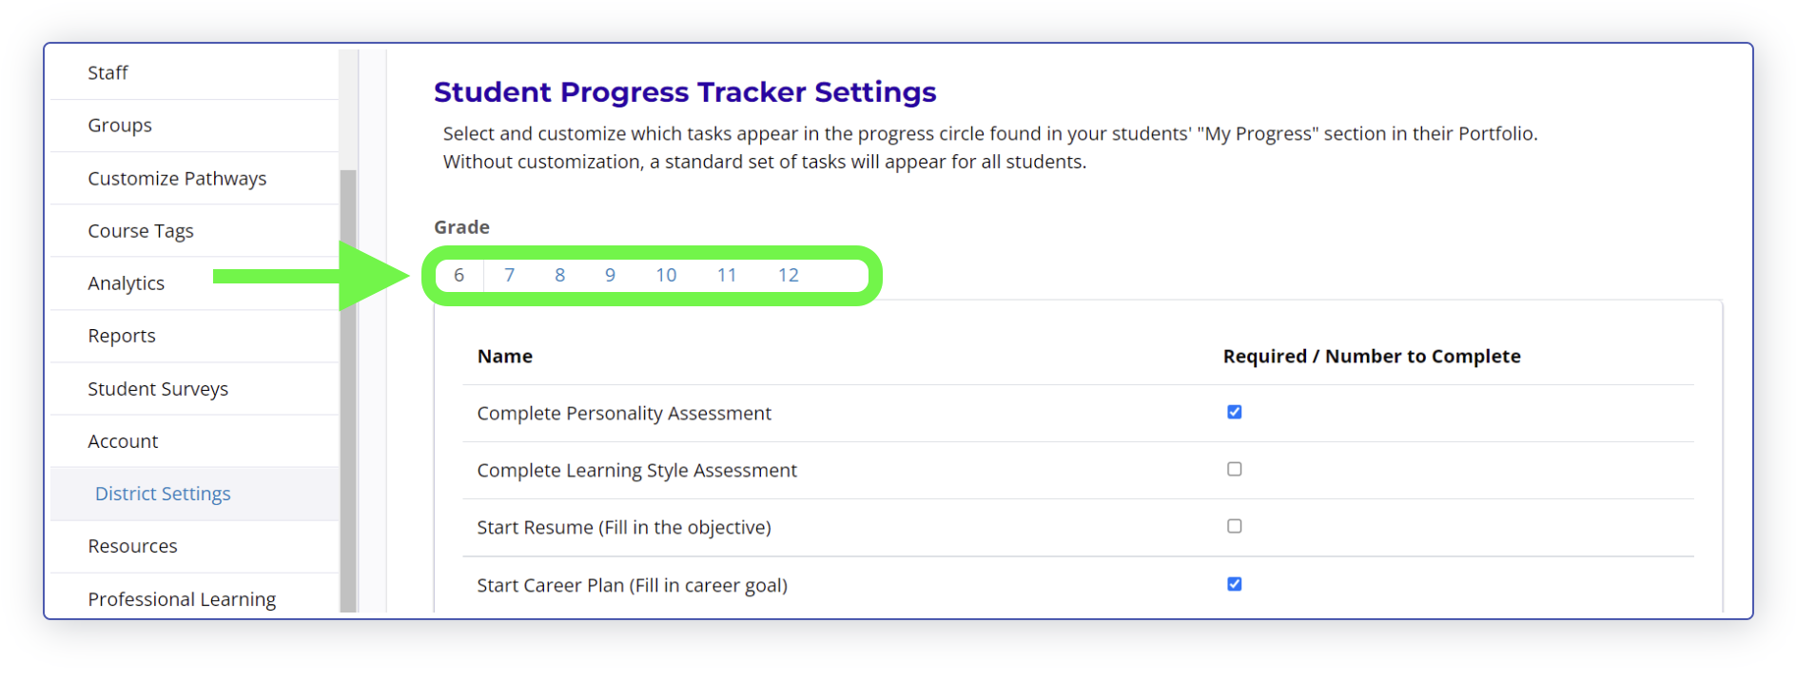This screenshot has width=1796, height=681.
Task: Open Customize Pathways menu item
Action: 177,179
